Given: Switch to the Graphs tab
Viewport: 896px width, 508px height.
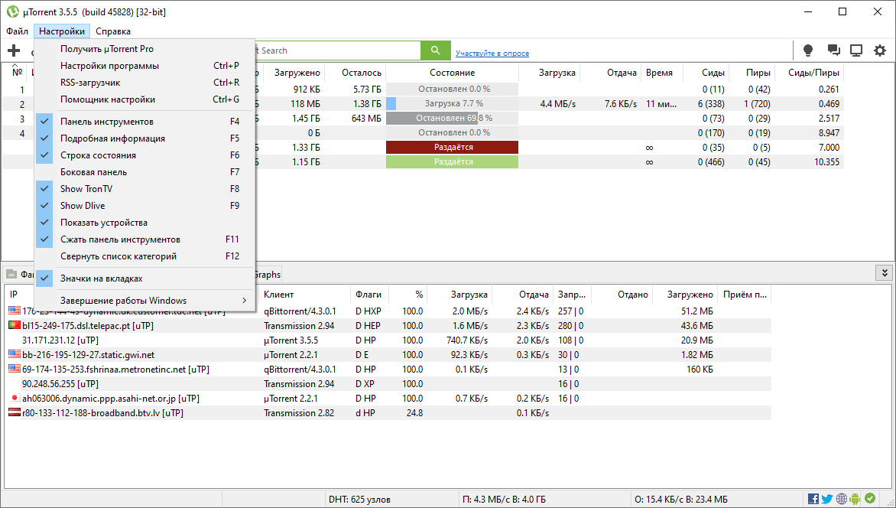Looking at the screenshot, I should [x=268, y=275].
